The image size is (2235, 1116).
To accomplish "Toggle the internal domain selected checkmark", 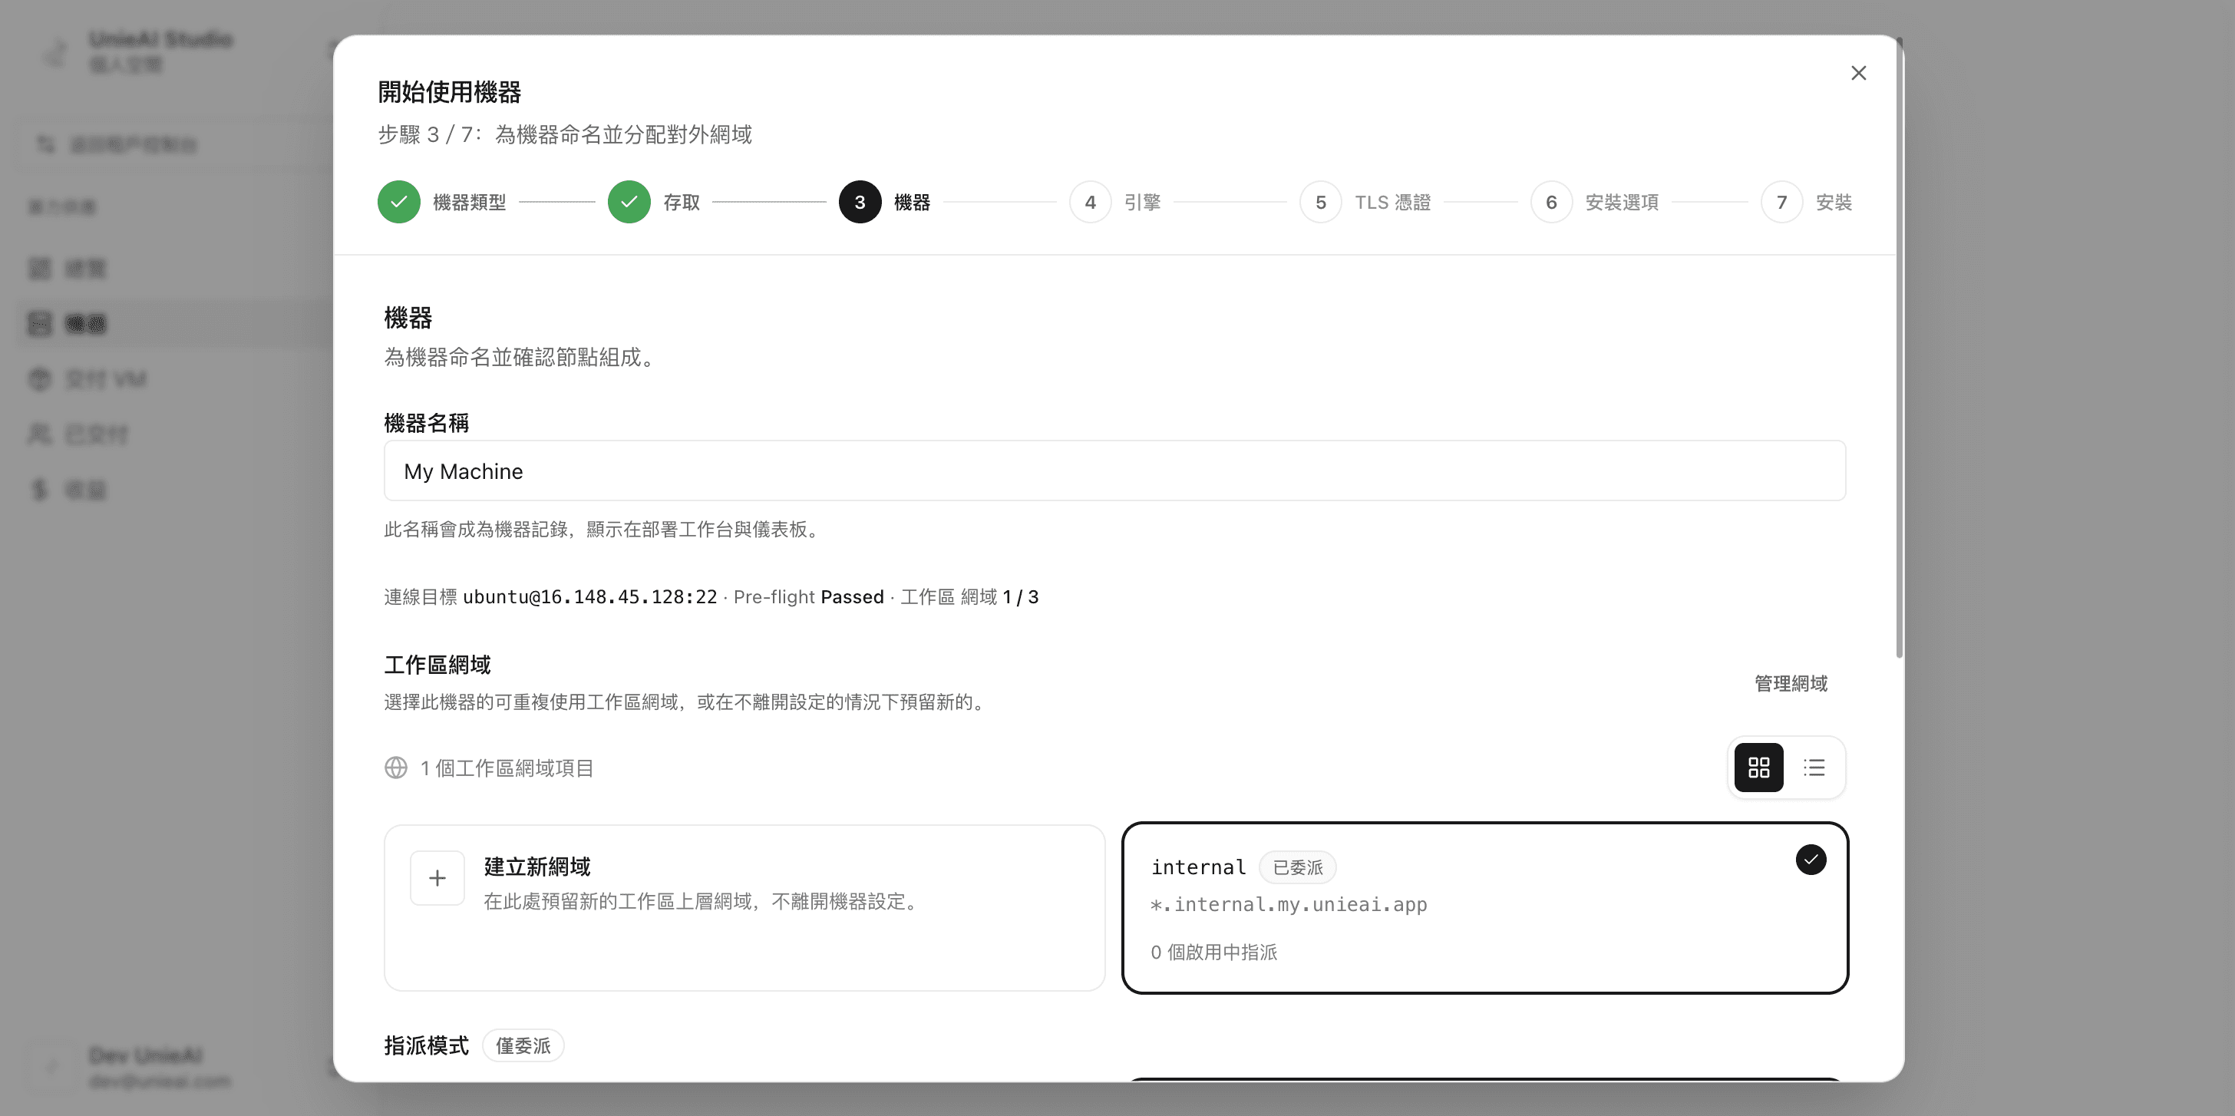I will pyautogui.click(x=1811, y=860).
